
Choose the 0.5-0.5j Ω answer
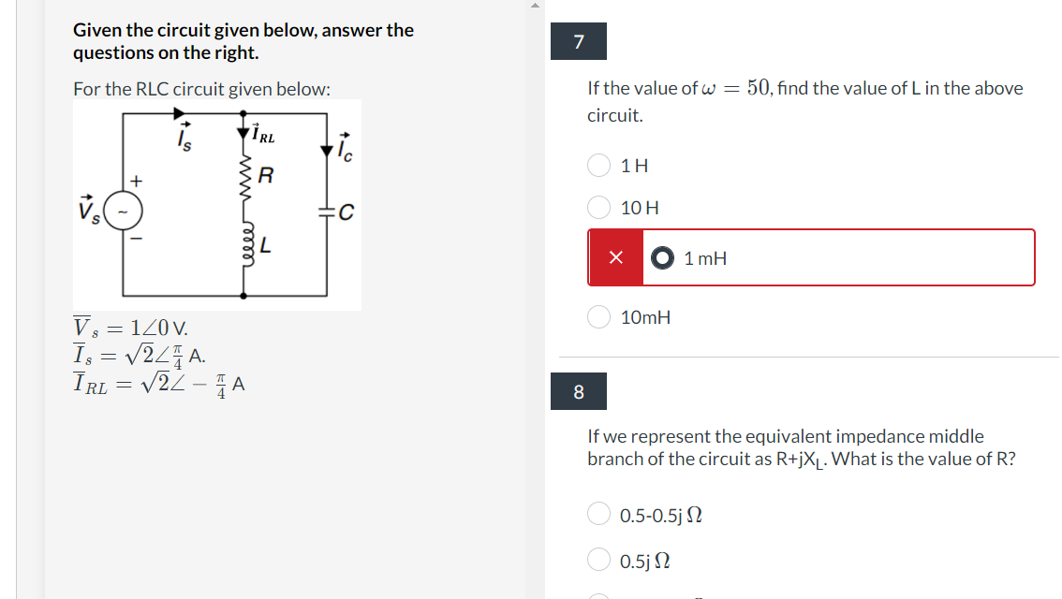coord(598,513)
